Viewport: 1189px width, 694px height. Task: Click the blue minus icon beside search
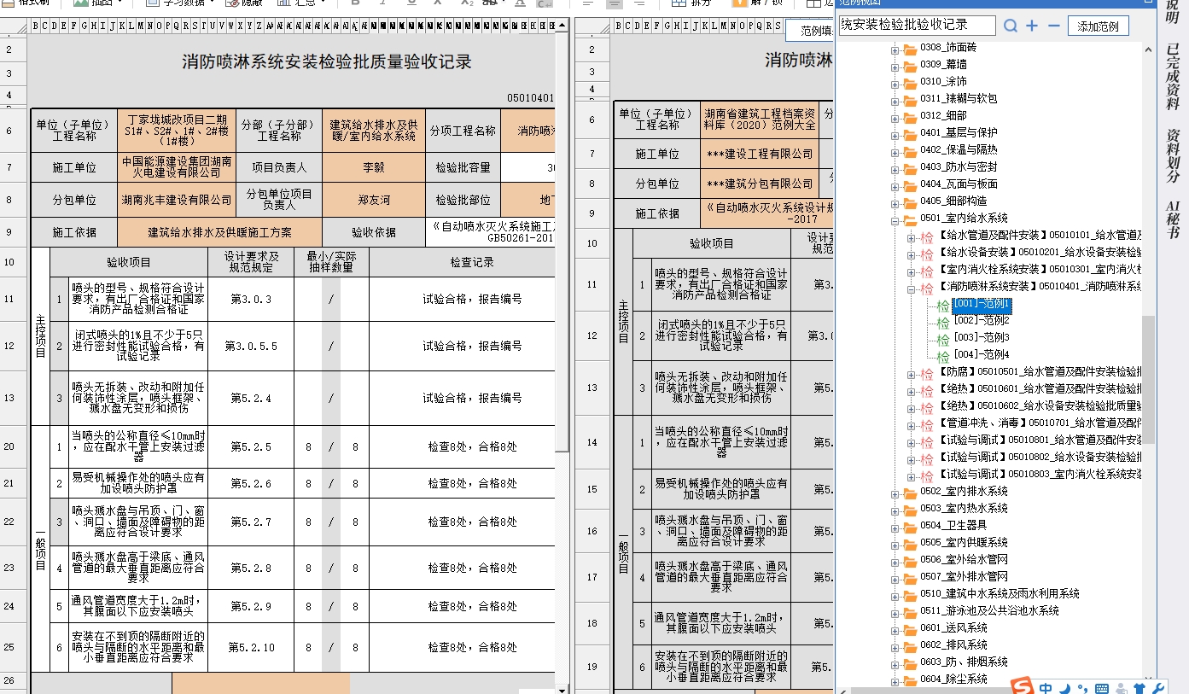point(1053,26)
